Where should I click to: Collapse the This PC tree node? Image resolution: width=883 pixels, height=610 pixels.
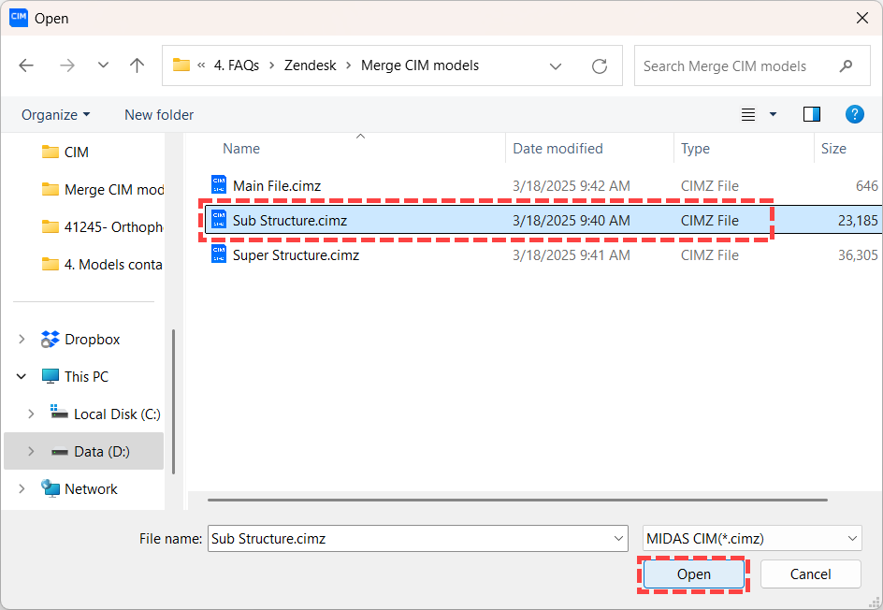(22, 377)
